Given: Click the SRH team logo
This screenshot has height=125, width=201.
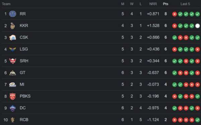Looking at the screenshot, I should point(13,61).
